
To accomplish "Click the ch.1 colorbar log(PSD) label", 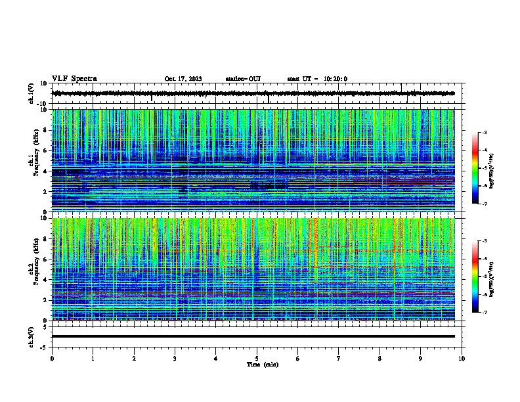I will [491, 171].
